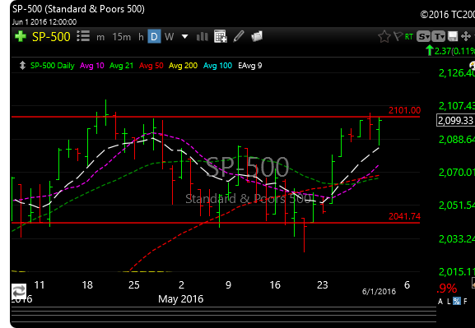Click the add indicator calendar-plus icon
475x328 pixels.
tap(221, 37)
